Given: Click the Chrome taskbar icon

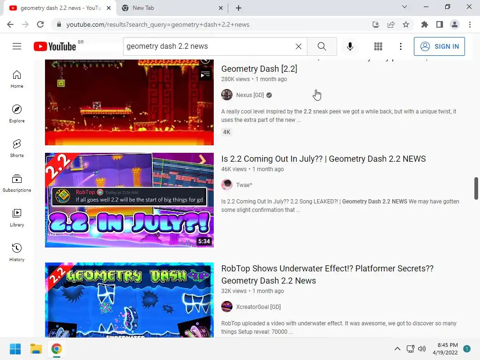Looking at the screenshot, I should (x=57, y=349).
